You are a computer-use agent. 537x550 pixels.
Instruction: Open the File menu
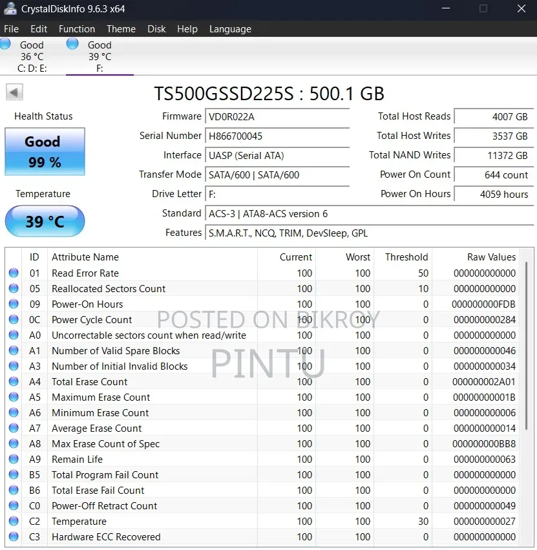point(11,29)
